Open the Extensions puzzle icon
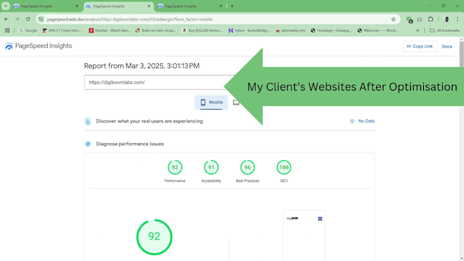 point(431,19)
